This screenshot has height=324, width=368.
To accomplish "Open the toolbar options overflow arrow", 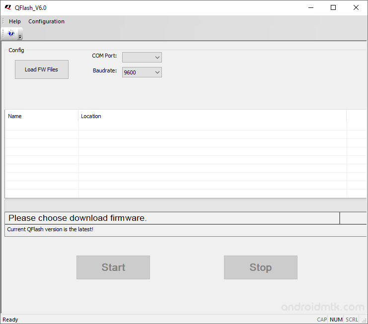I will click(x=20, y=37).
